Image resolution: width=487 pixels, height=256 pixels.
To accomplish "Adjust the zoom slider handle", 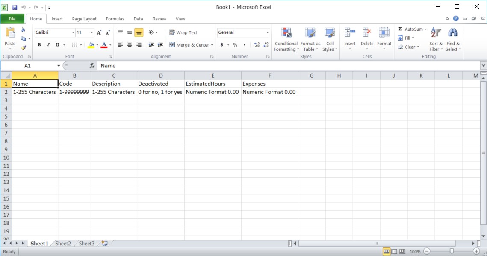I will 452,251.
